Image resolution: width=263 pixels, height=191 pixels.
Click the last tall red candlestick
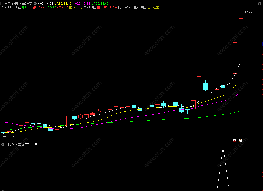(x=241, y=32)
